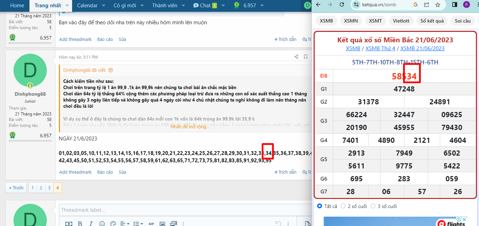Open the 'Soi cầu' pill
The width and height of the screenshot is (479, 226).
(x=463, y=21)
